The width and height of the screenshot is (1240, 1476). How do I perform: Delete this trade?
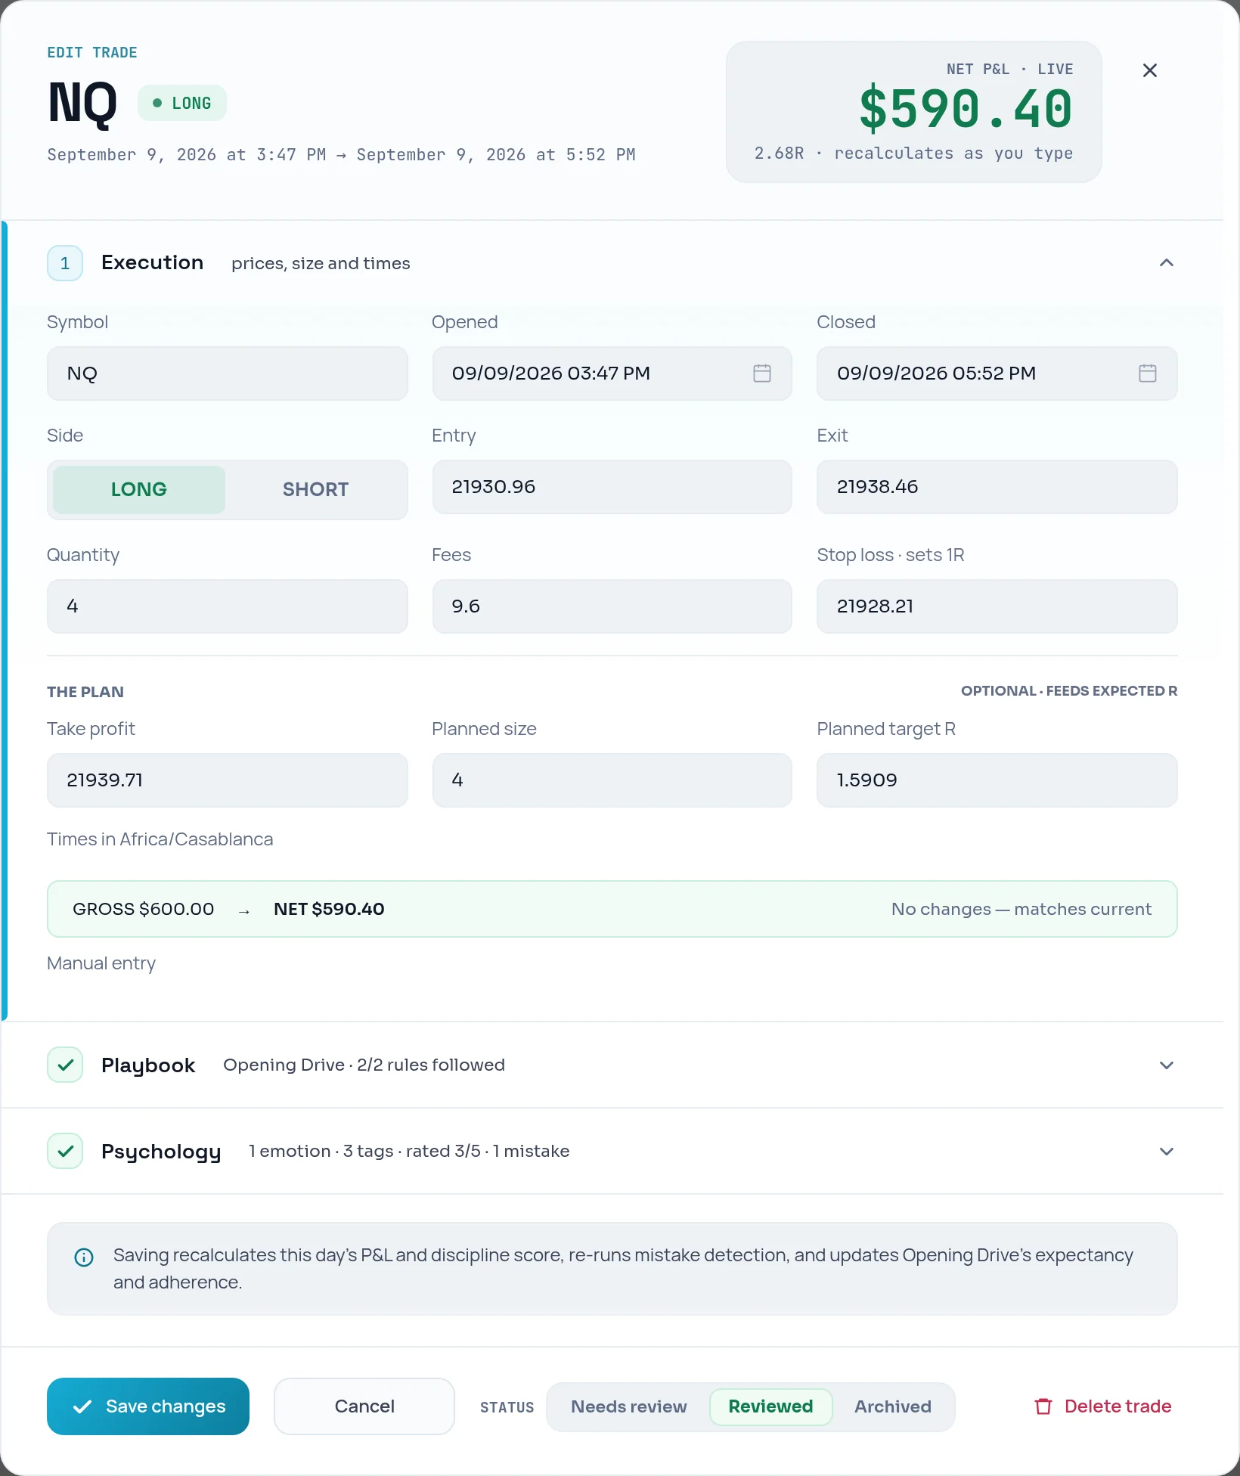pyautogui.click(x=1103, y=1406)
